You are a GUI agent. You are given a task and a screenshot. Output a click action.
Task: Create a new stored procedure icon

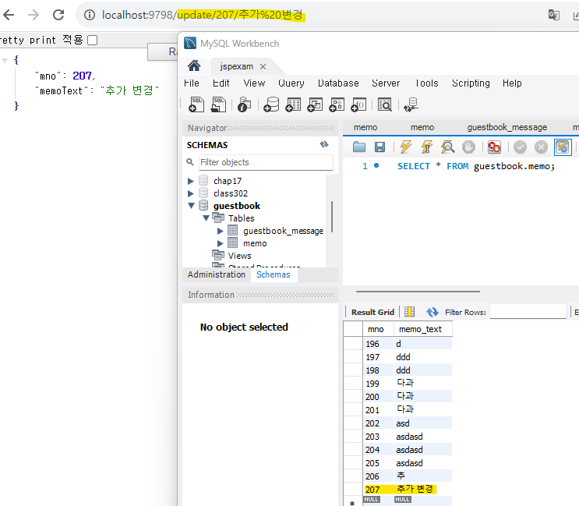[337, 104]
